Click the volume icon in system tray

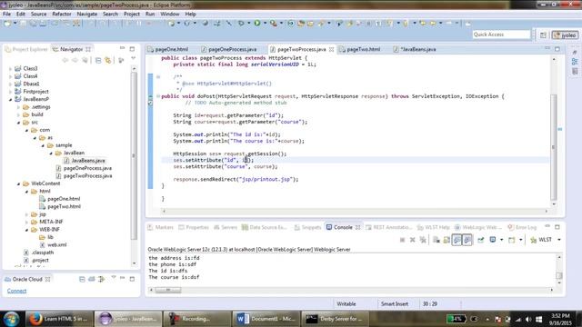click(528, 319)
